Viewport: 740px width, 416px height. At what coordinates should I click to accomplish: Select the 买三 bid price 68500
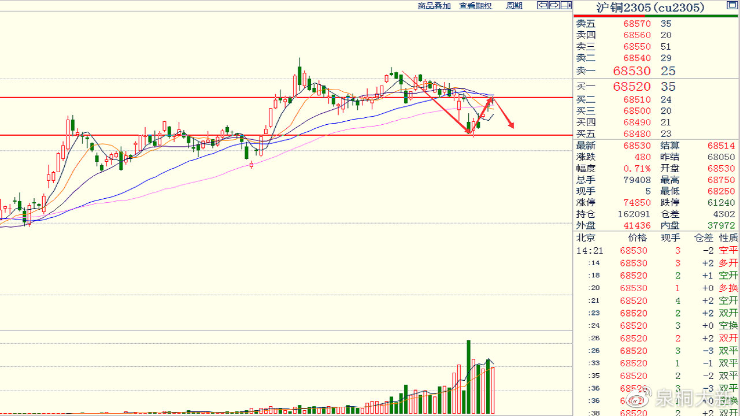pyautogui.click(x=637, y=111)
